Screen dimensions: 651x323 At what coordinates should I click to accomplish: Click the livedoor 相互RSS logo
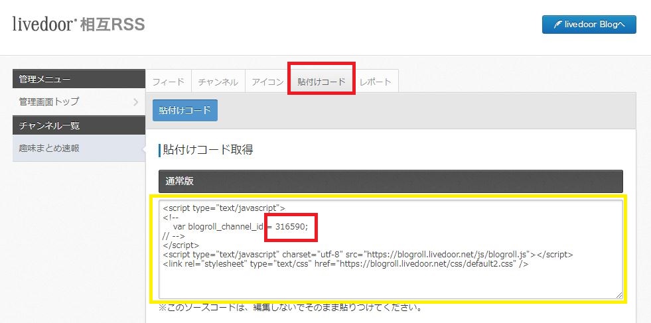point(78,24)
